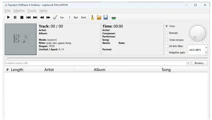Click the Time: 00:00 display

point(113,26)
